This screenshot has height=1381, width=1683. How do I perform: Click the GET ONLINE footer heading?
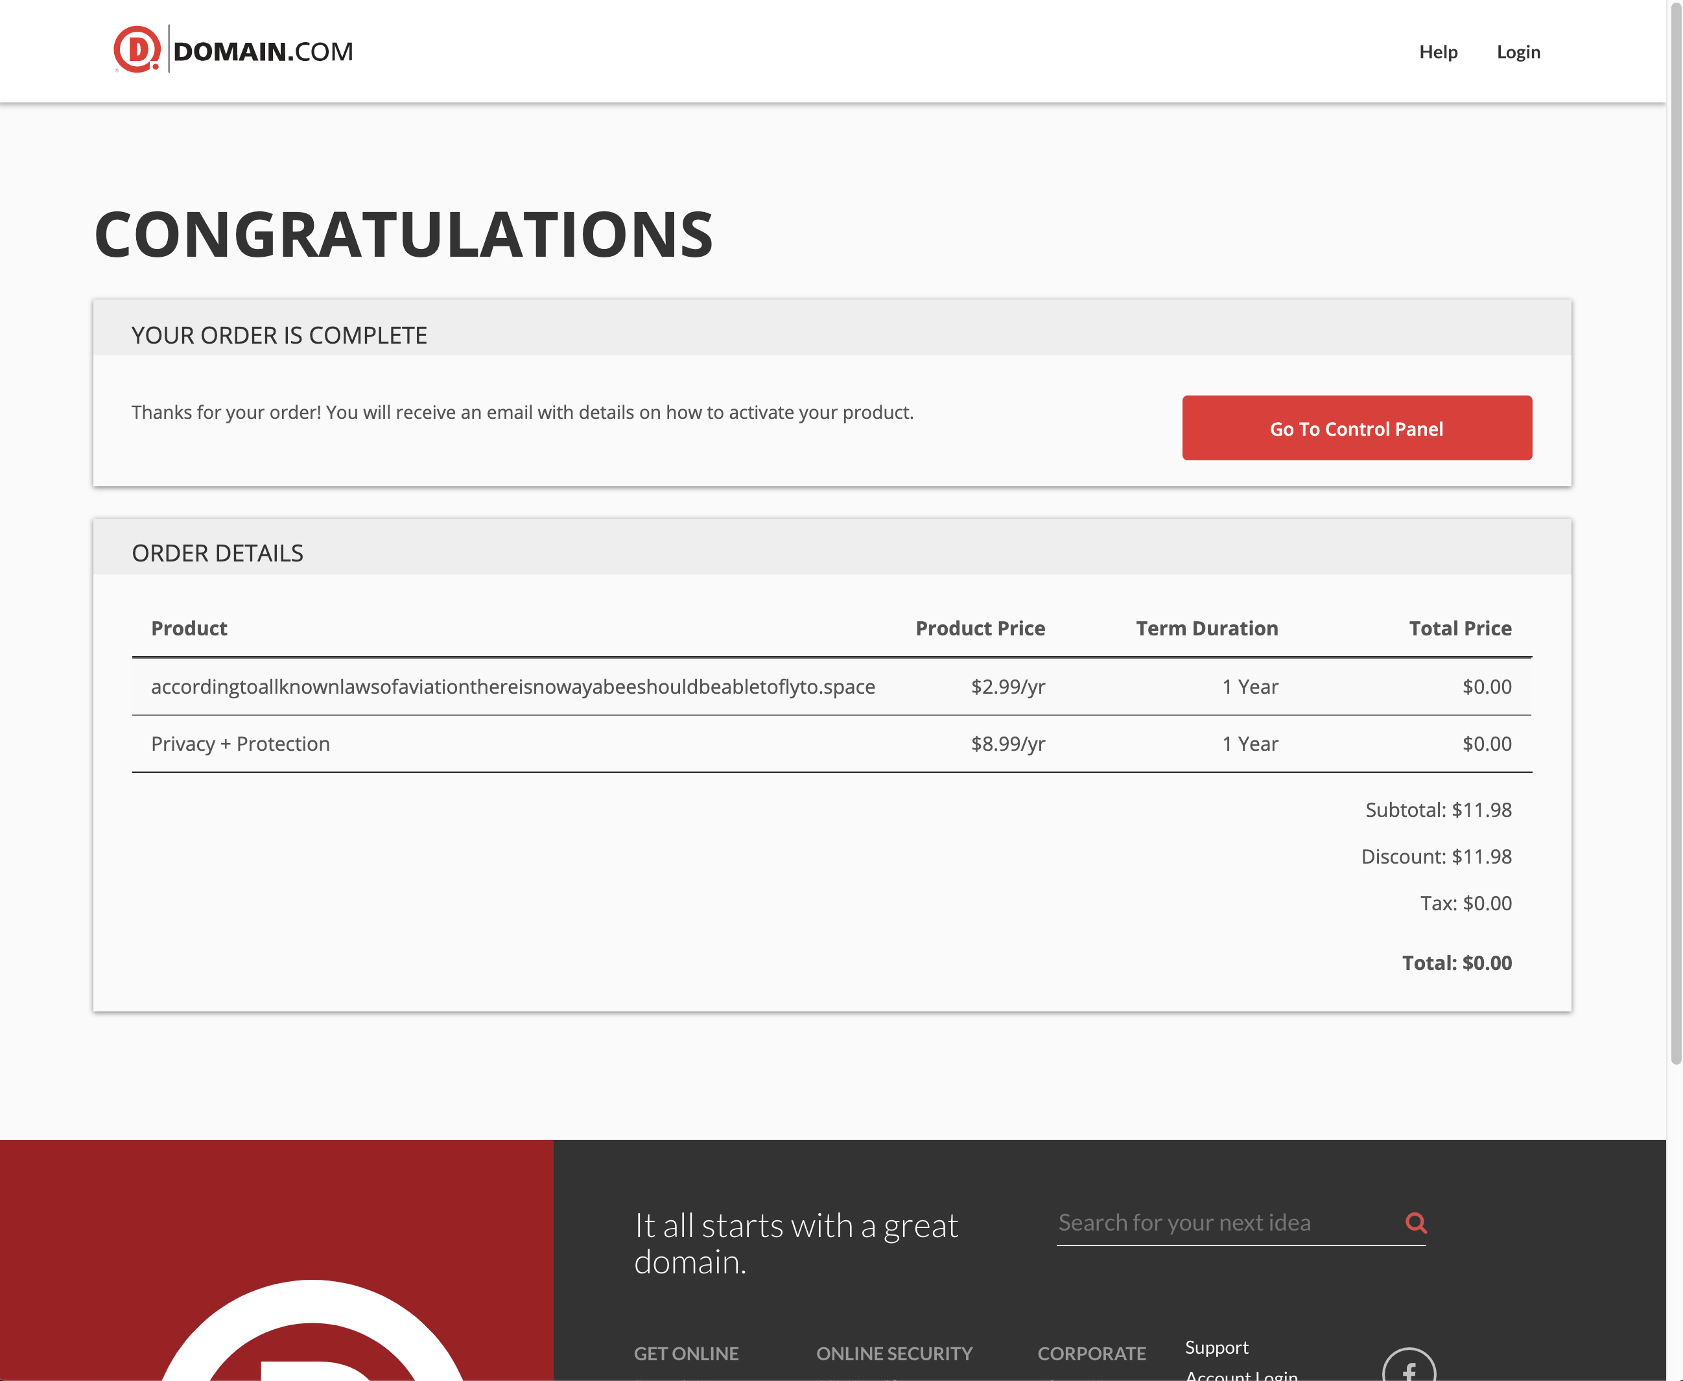click(x=686, y=1353)
